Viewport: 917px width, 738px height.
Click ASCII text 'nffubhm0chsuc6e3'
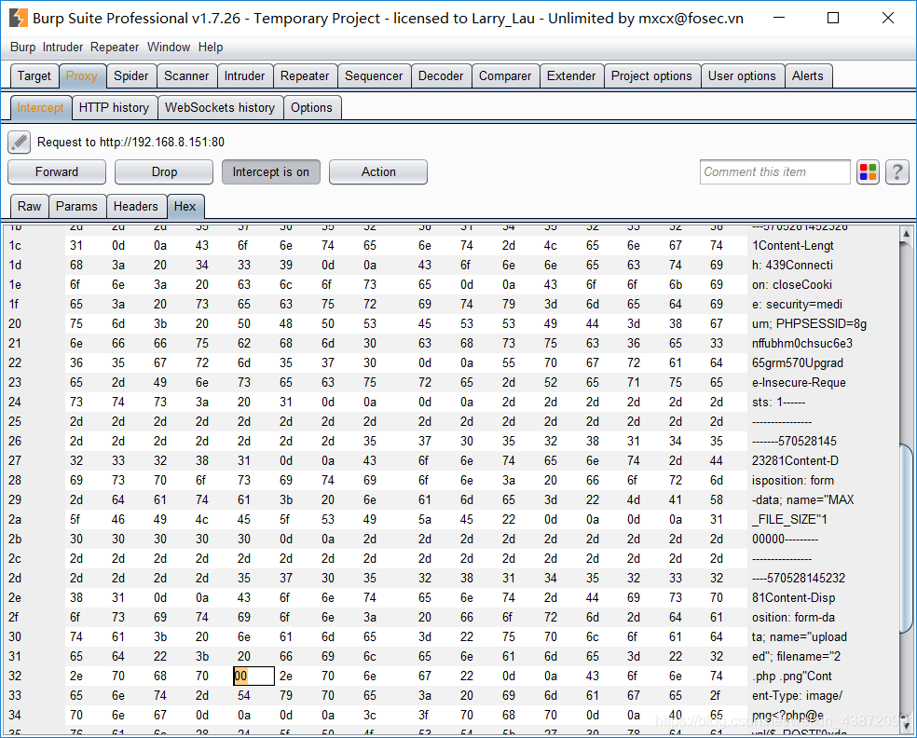point(801,343)
